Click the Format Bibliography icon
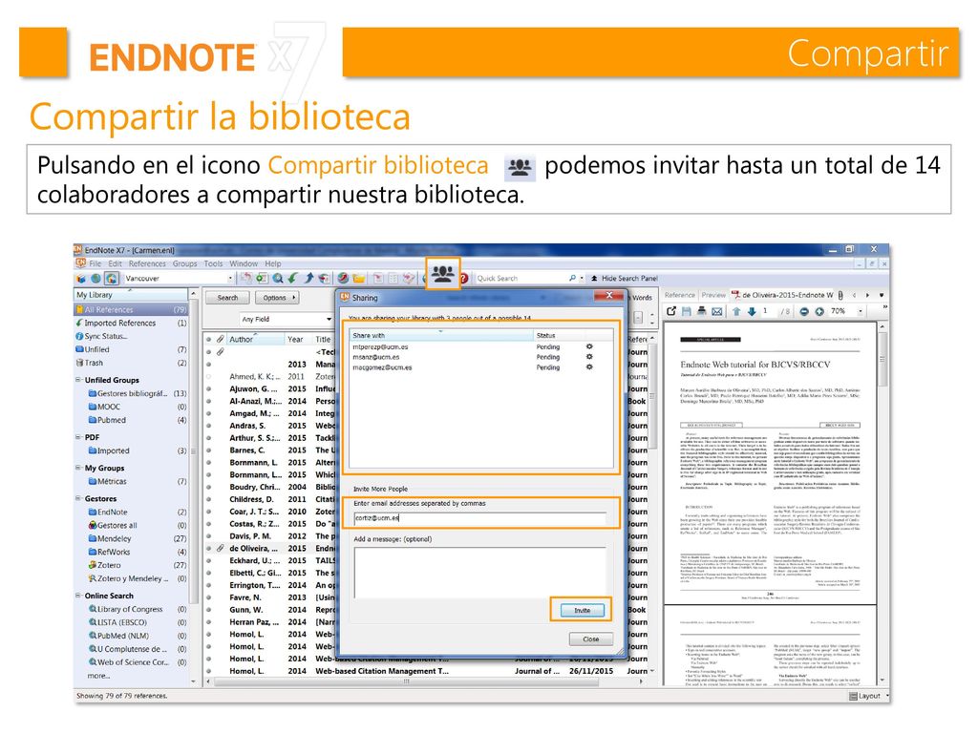The height and width of the screenshot is (733, 978). click(393, 279)
